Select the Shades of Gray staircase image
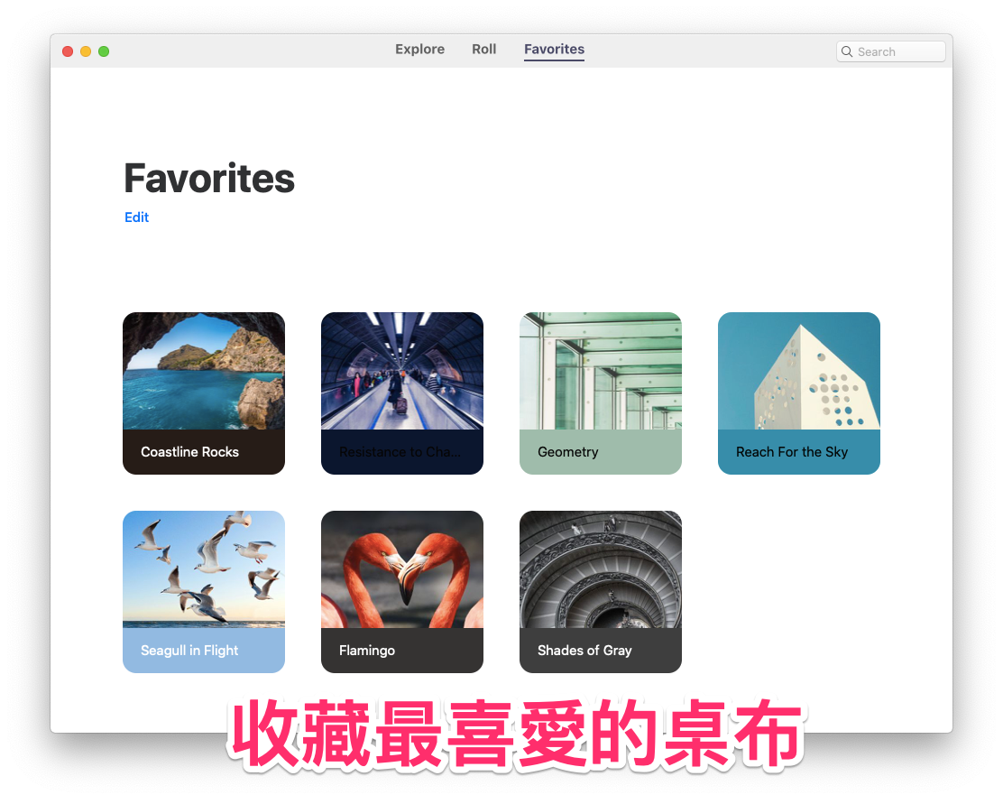 coord(600,569)
